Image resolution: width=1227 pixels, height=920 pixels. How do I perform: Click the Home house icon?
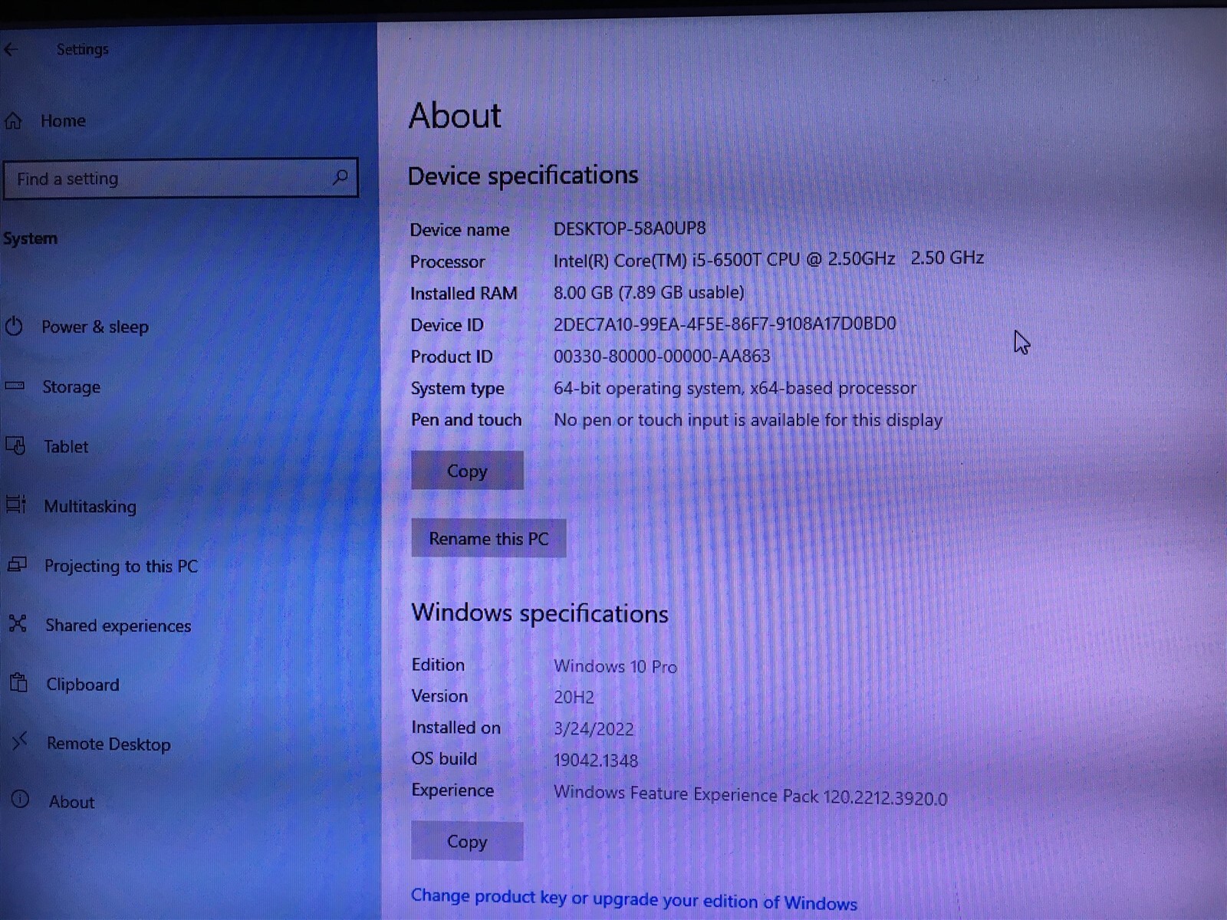[x=13, y=120]
